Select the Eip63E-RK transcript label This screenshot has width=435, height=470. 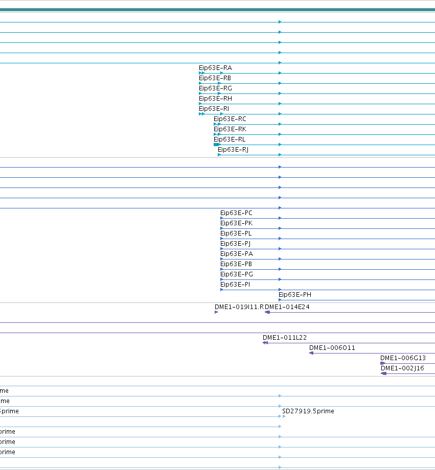pyautogui.click(x=230, y=129)
